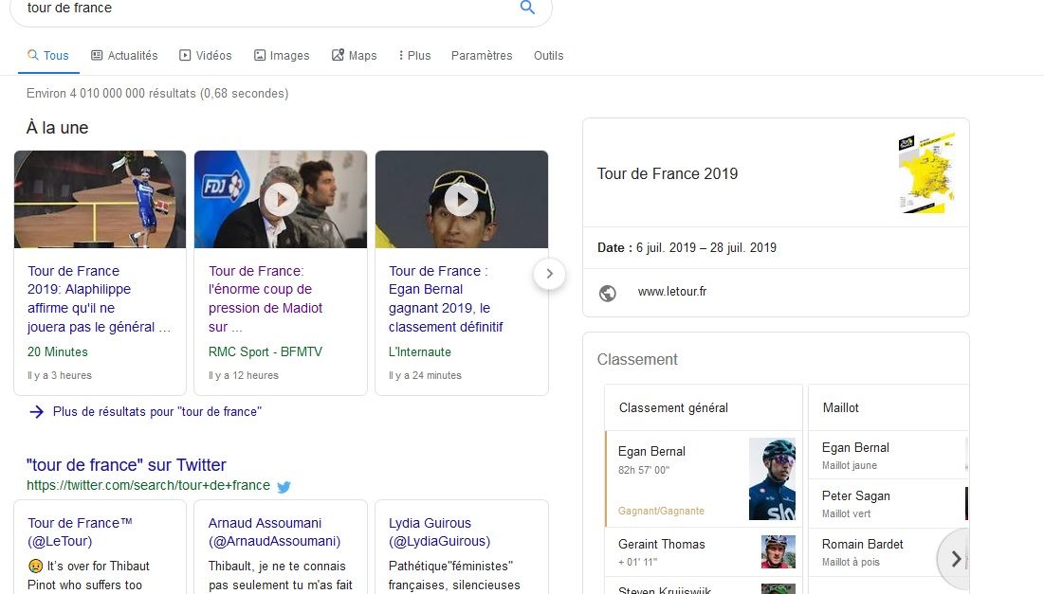Click the Twitter bird icon

coord(284,486)
